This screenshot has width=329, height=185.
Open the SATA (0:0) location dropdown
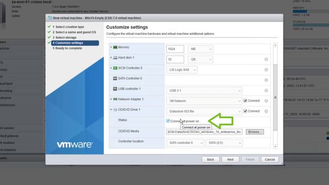pyautogui.click(x=224, y=143)
